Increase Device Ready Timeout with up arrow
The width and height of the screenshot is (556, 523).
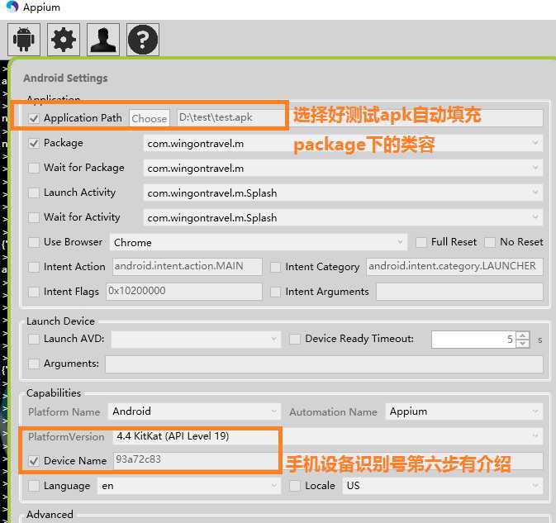(523, 335)
